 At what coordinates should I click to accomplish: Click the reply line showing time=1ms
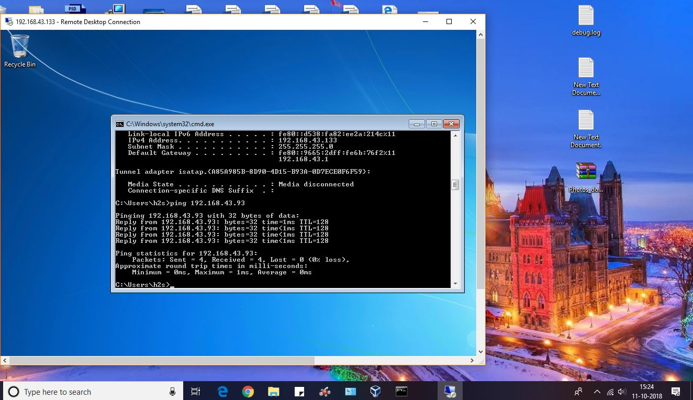pos(222,222)
